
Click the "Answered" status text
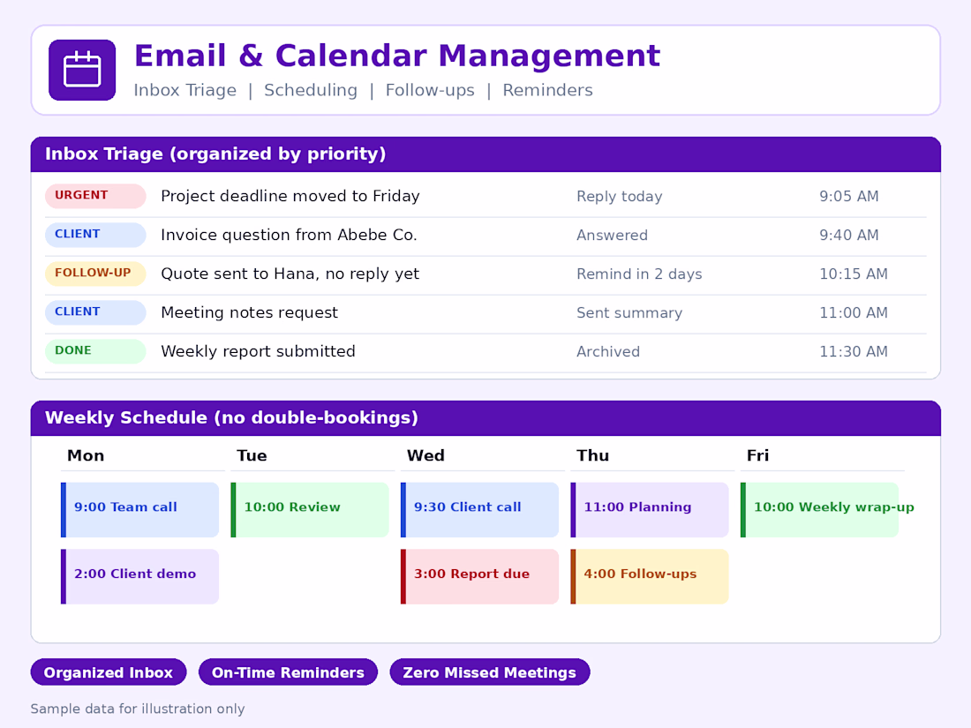point(612,236)
